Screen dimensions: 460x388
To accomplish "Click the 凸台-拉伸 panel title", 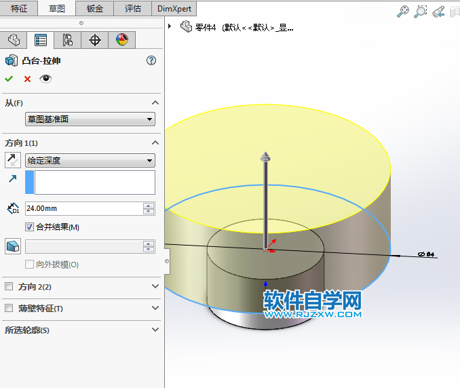I will click(x=41, y=60).
